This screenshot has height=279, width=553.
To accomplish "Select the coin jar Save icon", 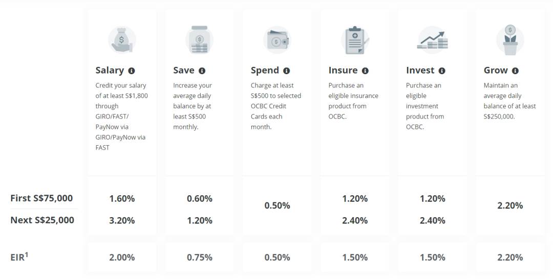I will tap(200, 40).
